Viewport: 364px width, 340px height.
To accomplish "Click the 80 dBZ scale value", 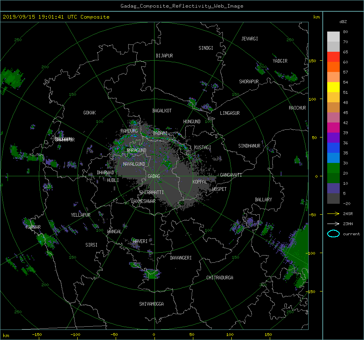I will tap(345, 32).
